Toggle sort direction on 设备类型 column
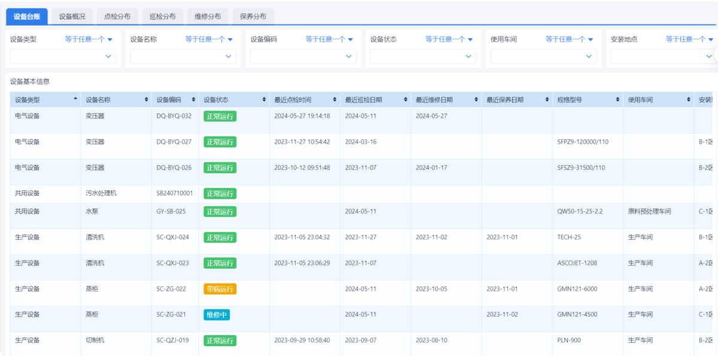This screenshot has height=356, width=718. pos(76,99)
